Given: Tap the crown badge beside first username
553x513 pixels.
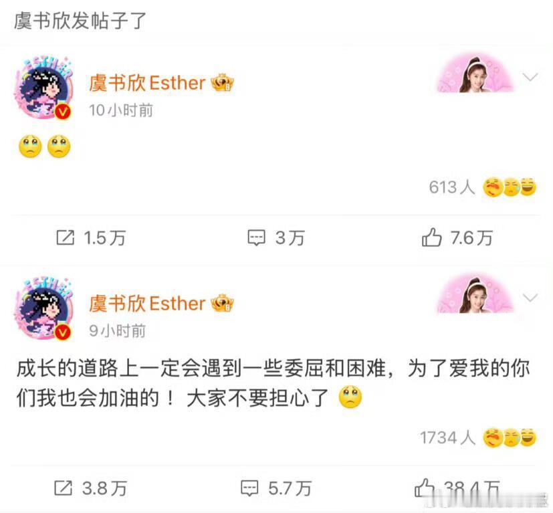Looking at the screenshot, I should tap(222, 83).
